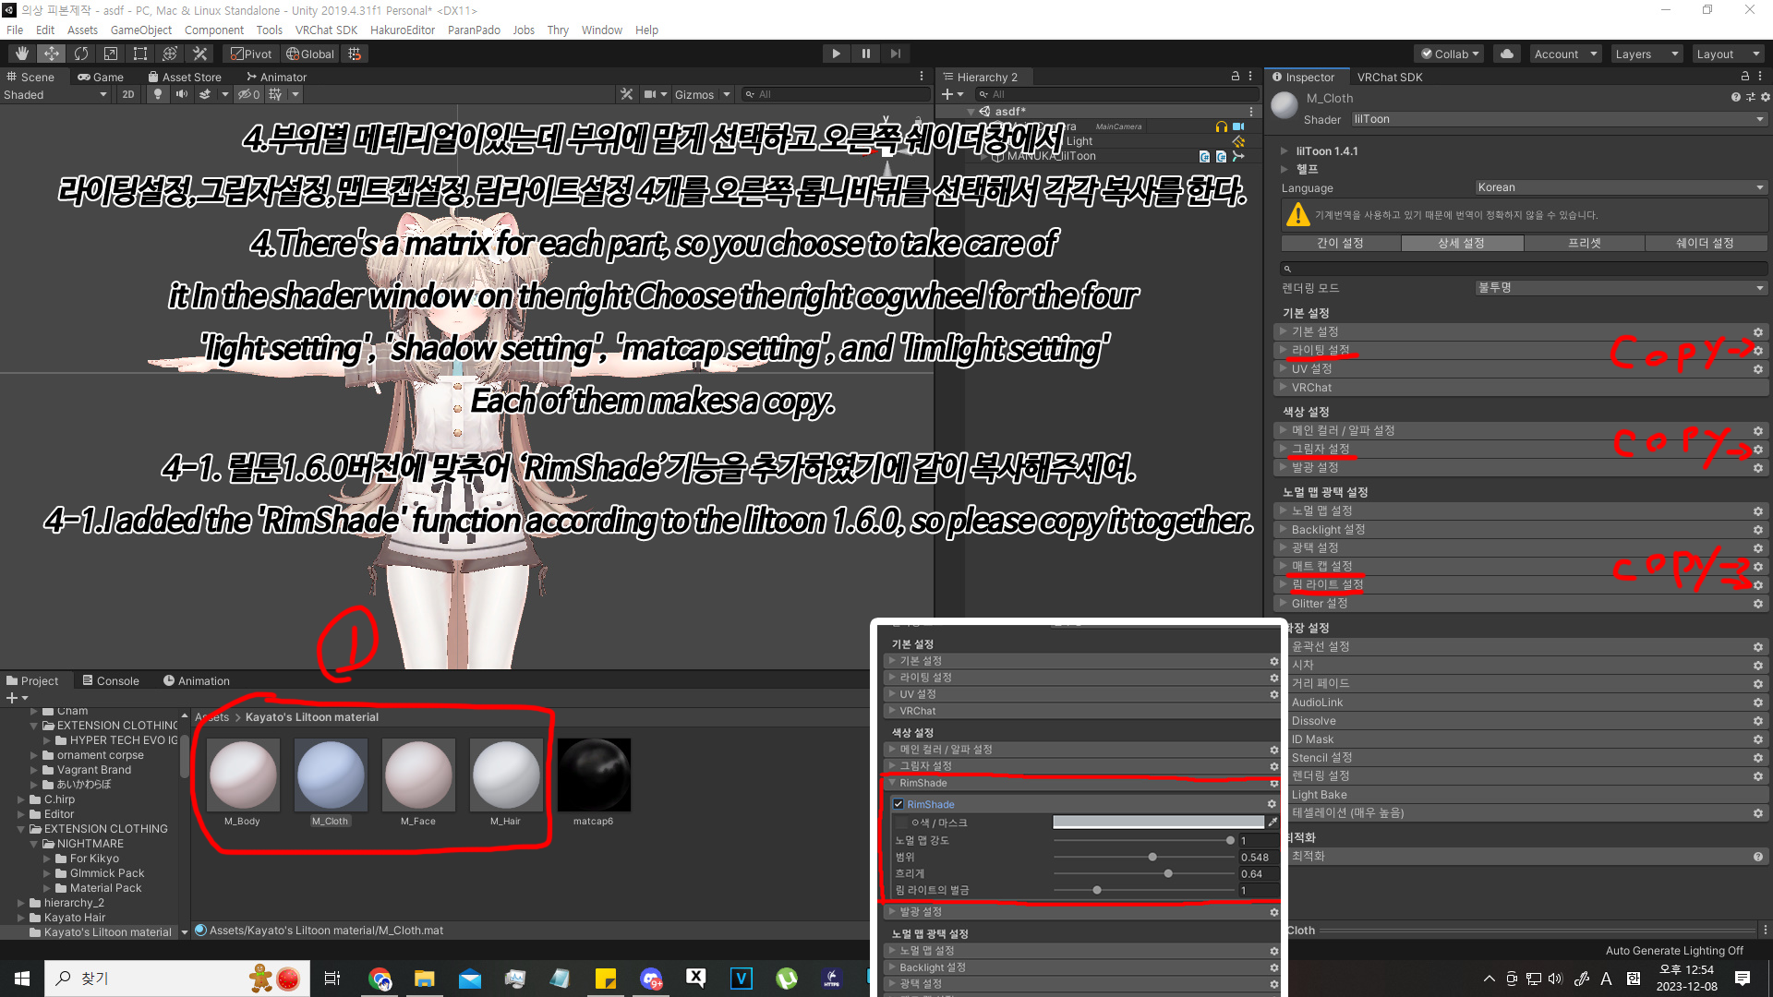Viewport: 1773px width, 997px height.
Task: Click the 프리셋 button
Action: tap(1584, 243)
